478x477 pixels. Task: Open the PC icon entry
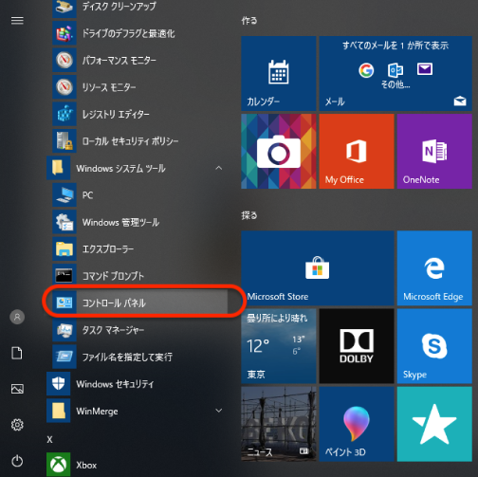pyautogui.click(x=64, y=195)
